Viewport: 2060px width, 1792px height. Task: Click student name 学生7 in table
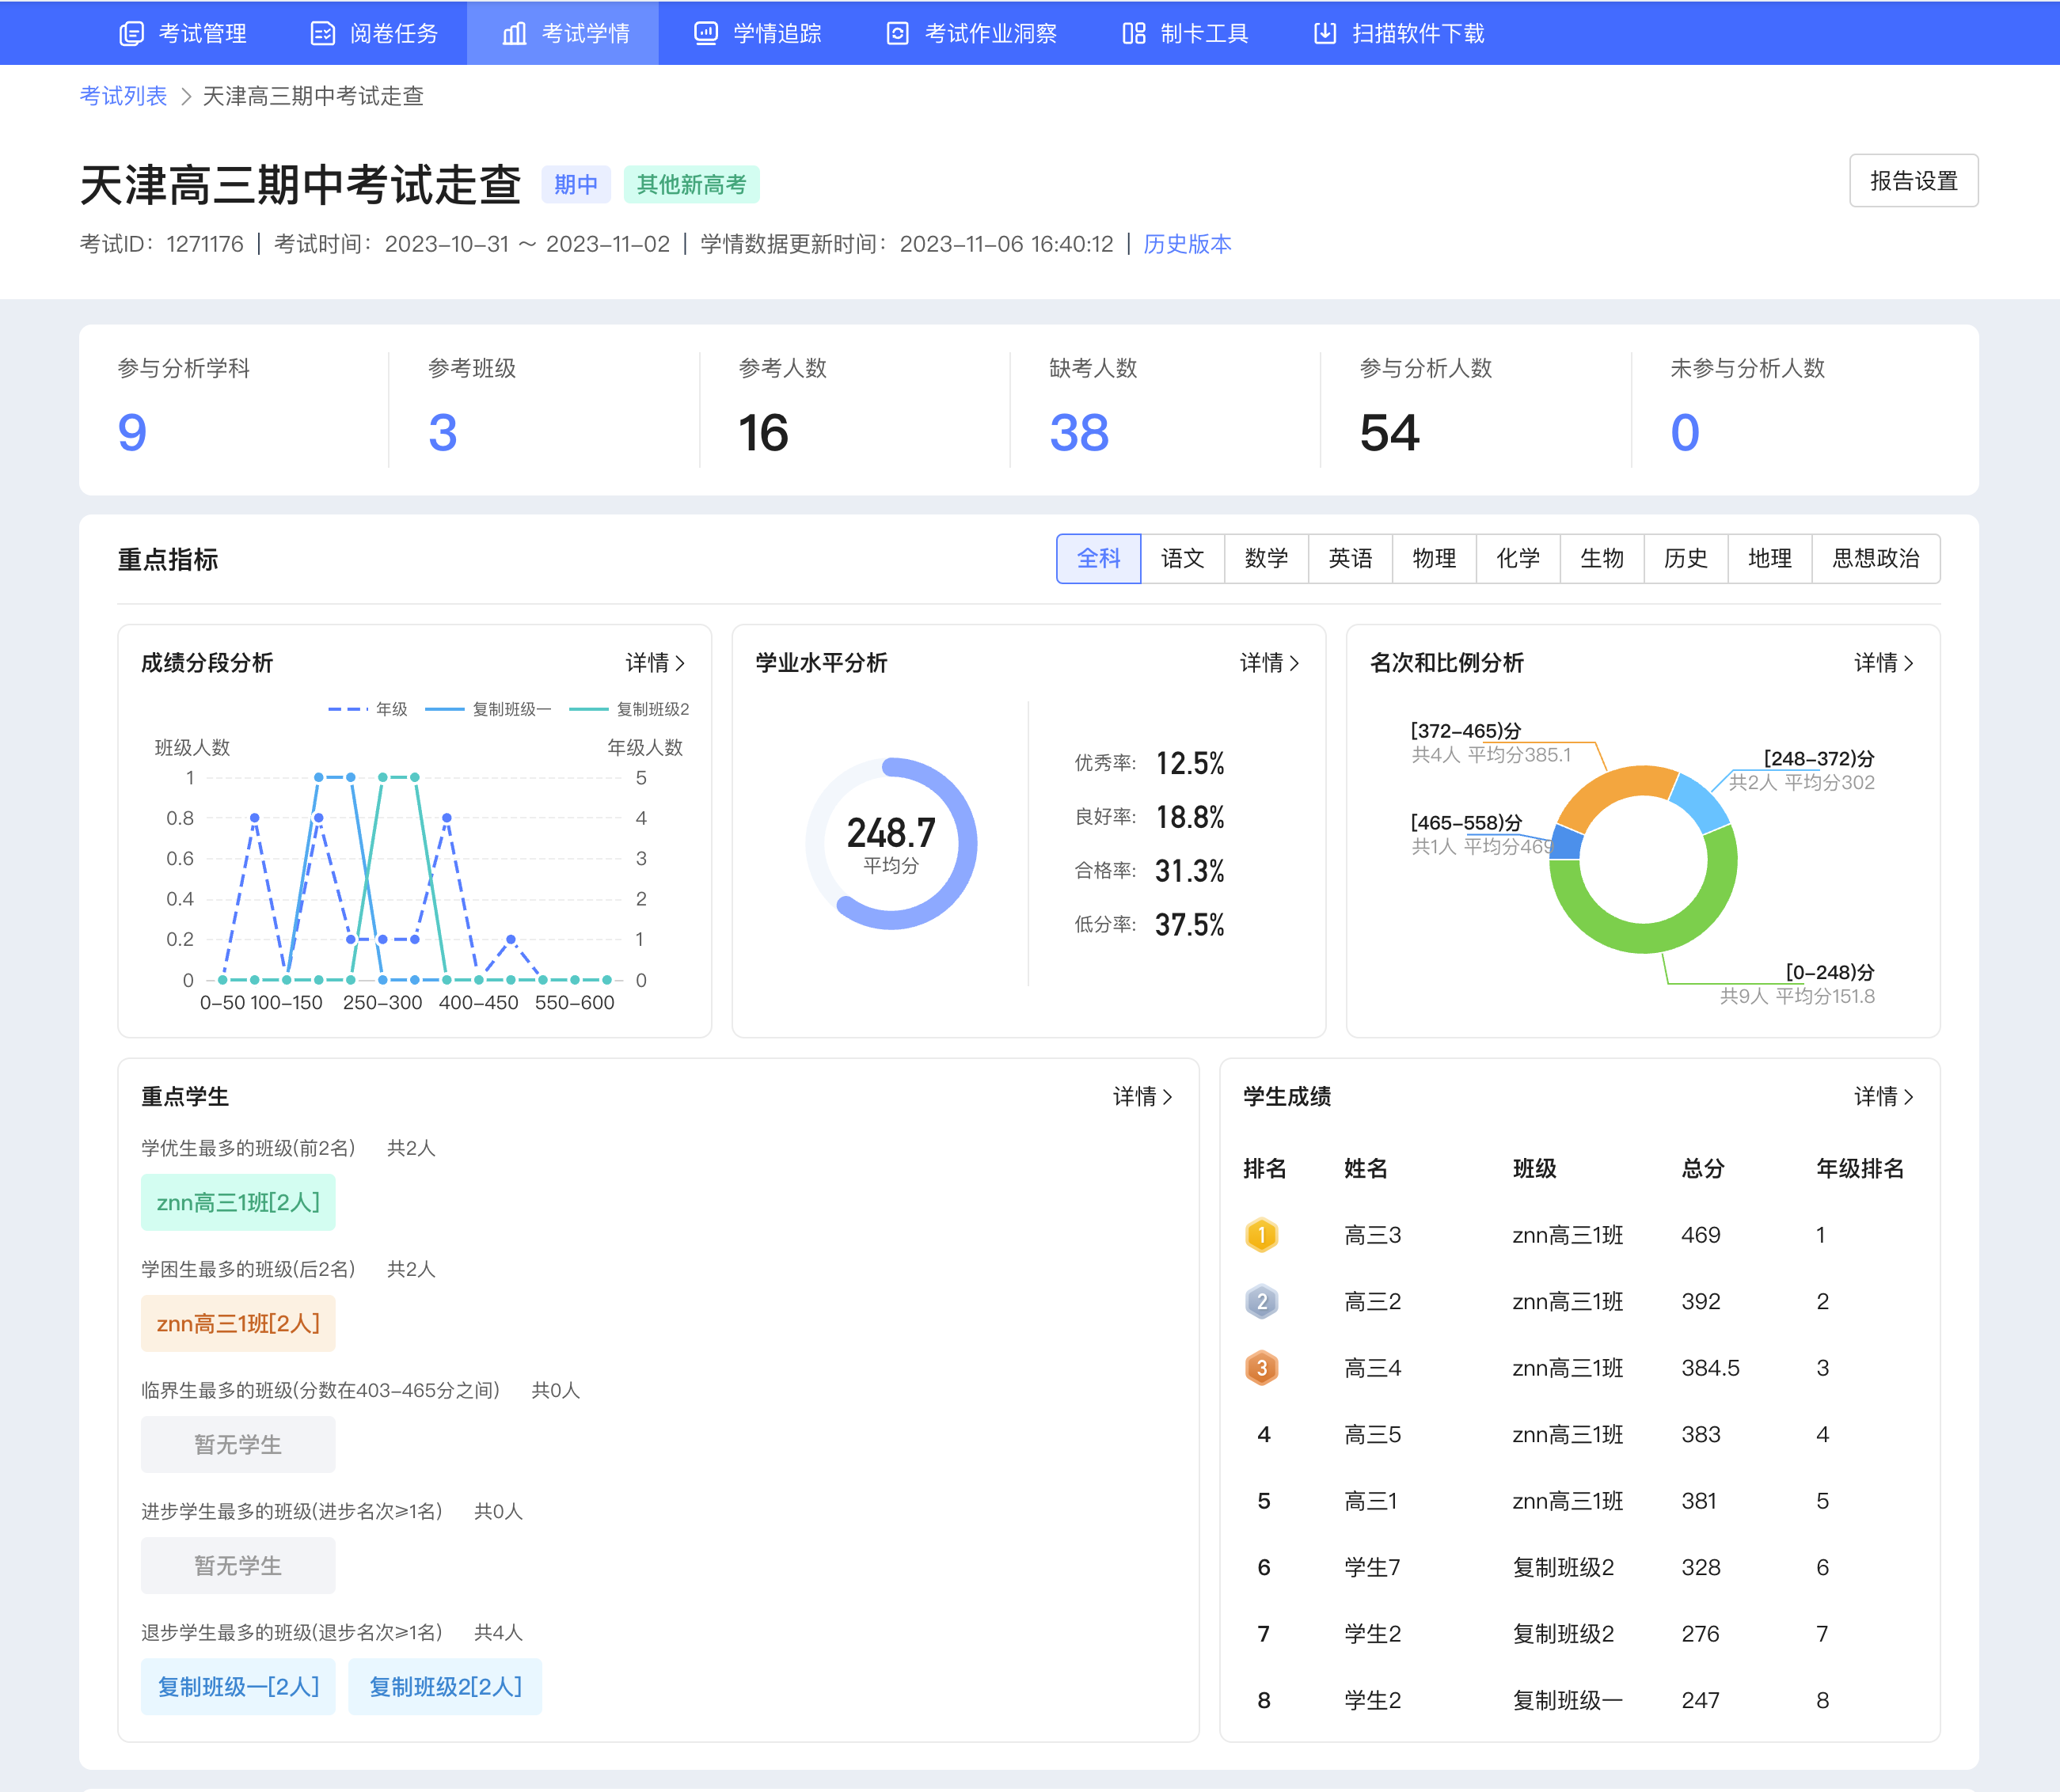click(x=1372, y=1567)
